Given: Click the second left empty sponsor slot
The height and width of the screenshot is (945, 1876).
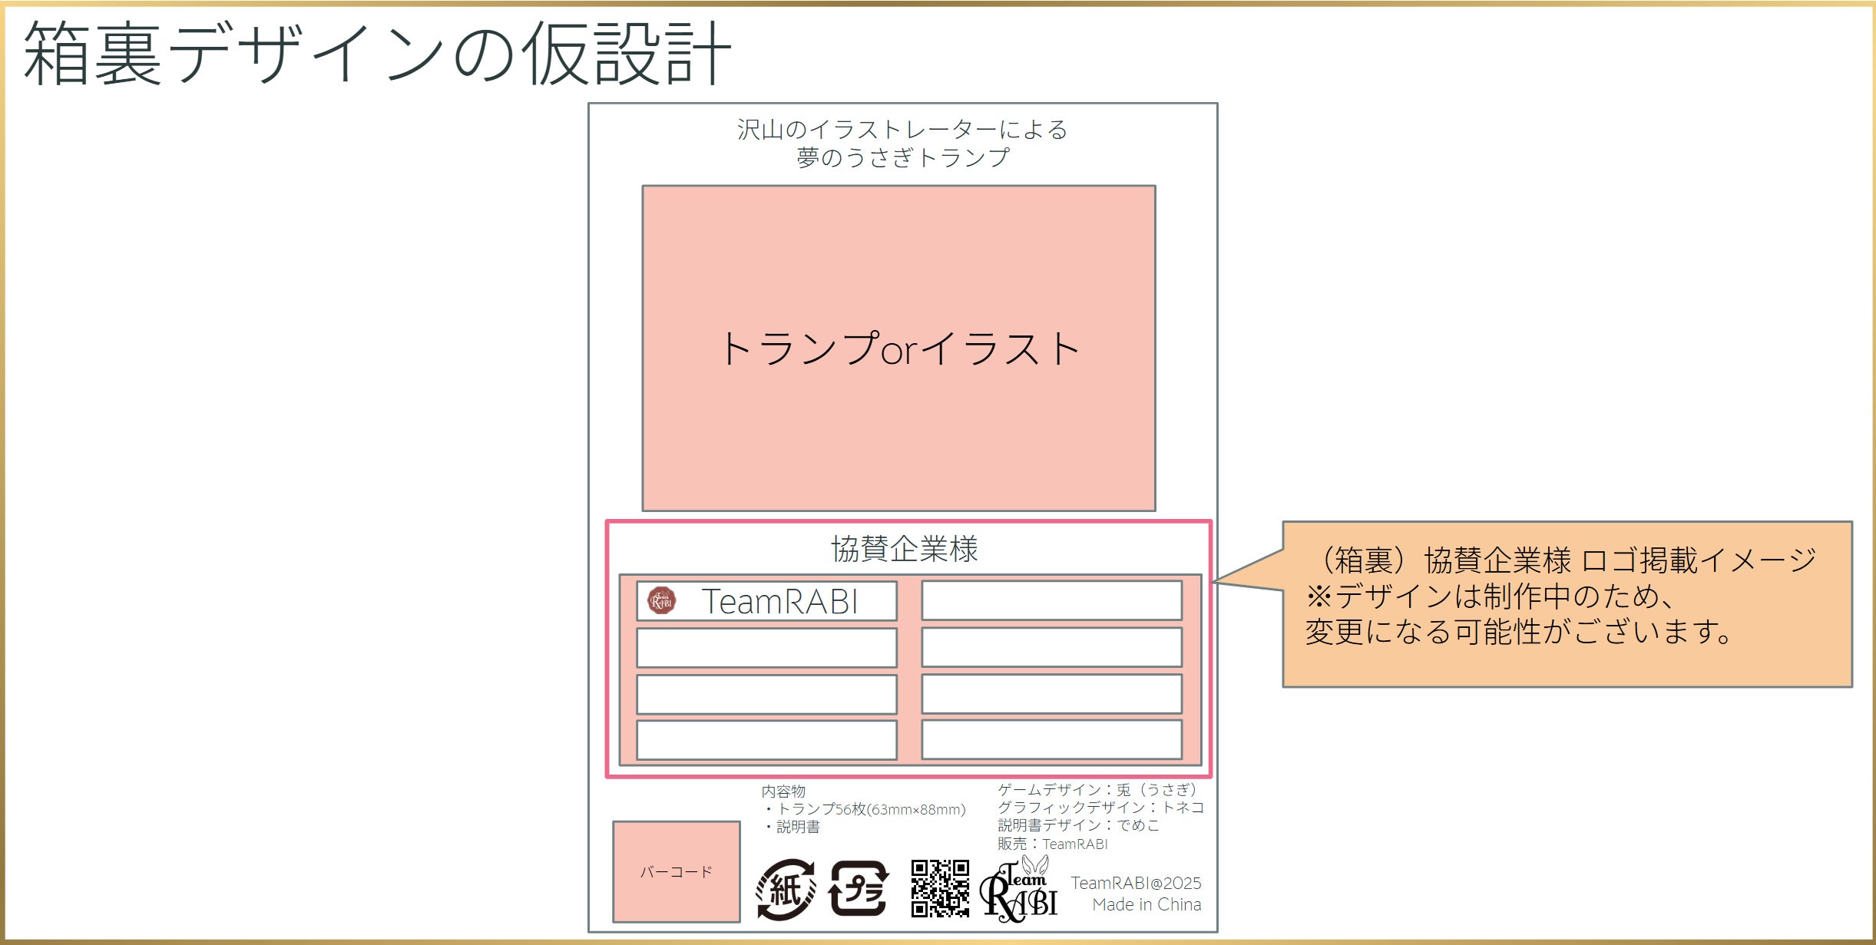Looking at the screenshot, I should (x=766, y=648).
